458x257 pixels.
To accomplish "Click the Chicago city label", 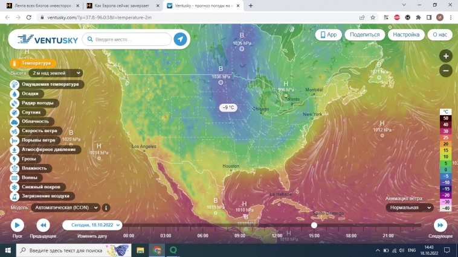I will (260, 109).
